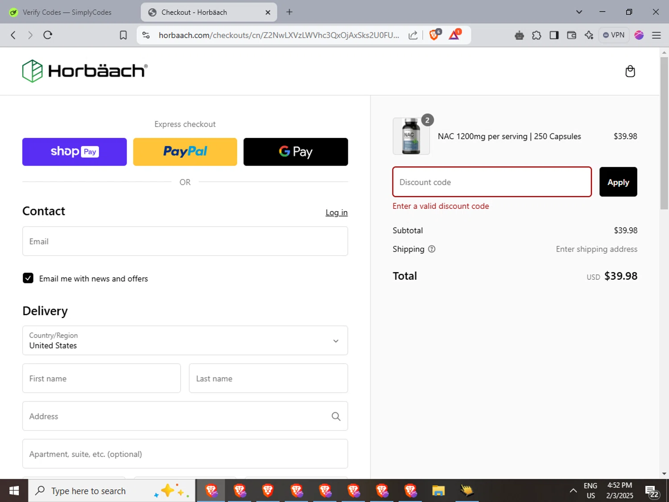Click the Log in link
Viewport: 669px width, 502px height.
[336, 213]
